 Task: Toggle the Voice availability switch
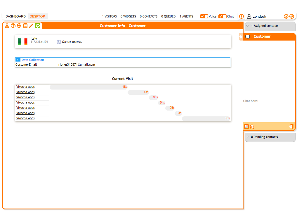(204, 16)
